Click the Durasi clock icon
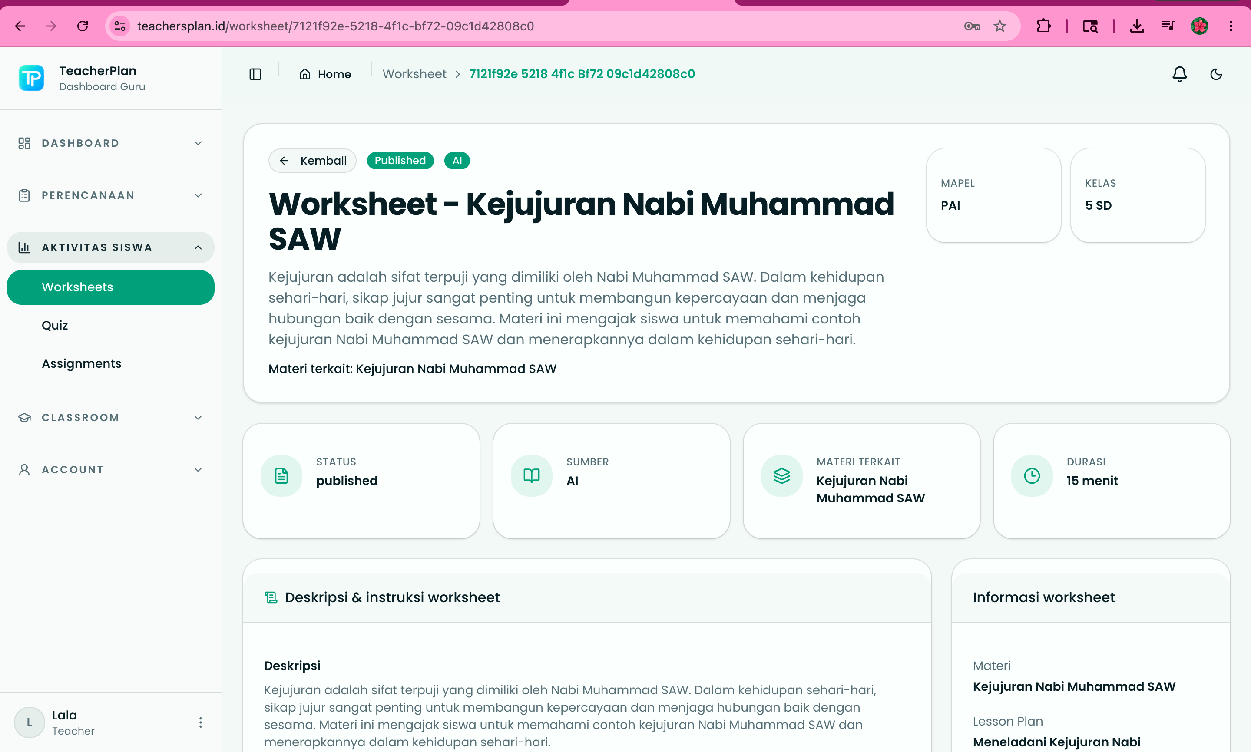Image resolution: width=1251 pixels, height=752 pixels. (x=1032, y=475)
